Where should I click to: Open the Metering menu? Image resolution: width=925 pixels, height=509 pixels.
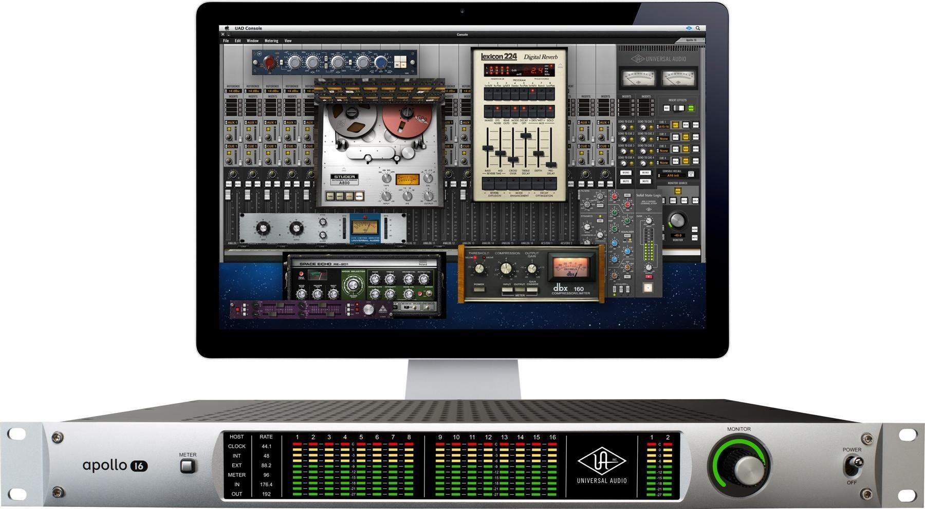[270, 41]
